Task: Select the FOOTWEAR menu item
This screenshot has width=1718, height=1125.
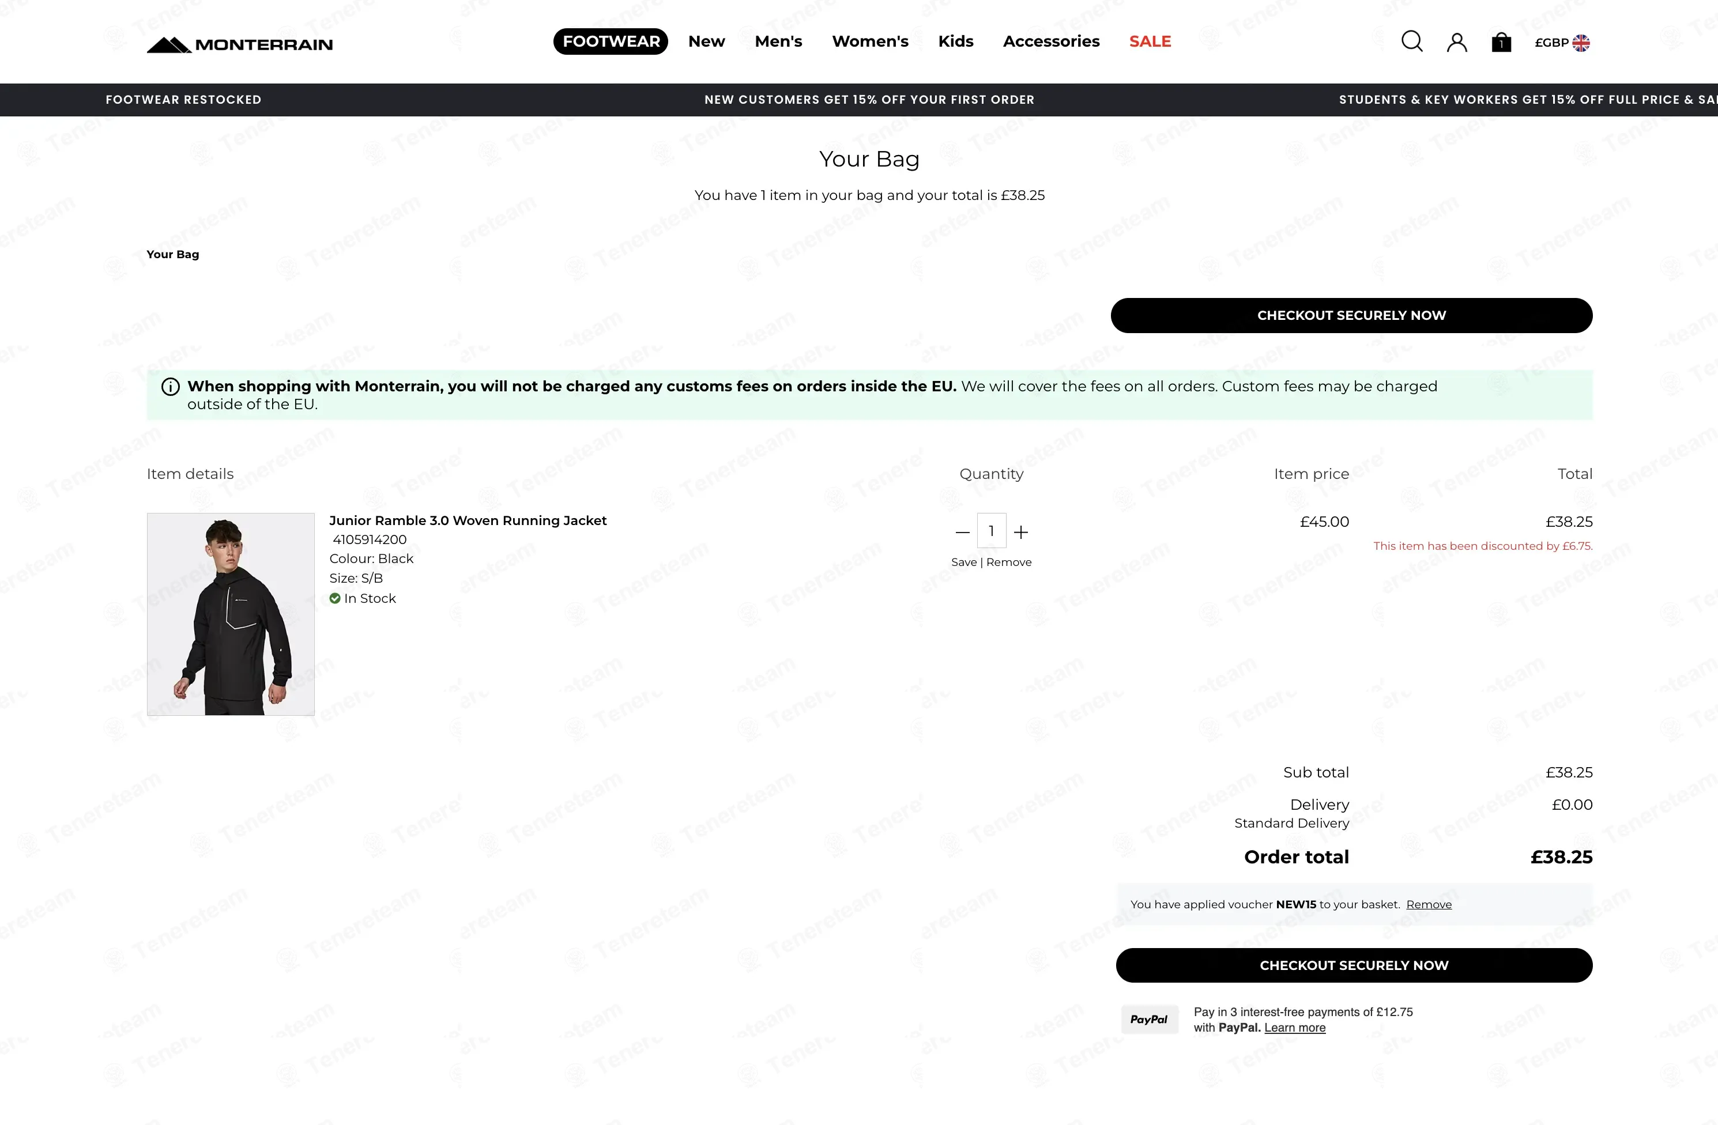Action: click(611, 41)
